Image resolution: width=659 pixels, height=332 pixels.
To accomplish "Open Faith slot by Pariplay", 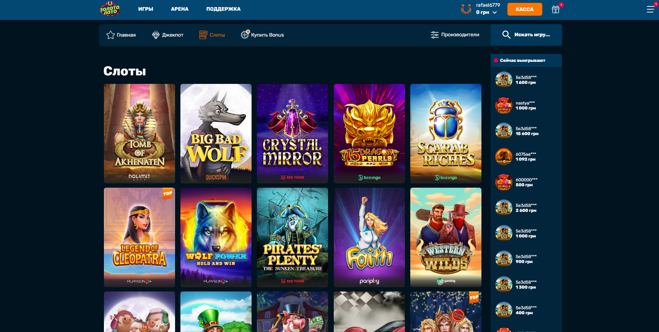I will (369, 237).
